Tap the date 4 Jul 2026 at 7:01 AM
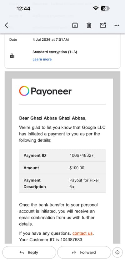The width and height of the screenshot is (125, 271). (x=51, y=39)
